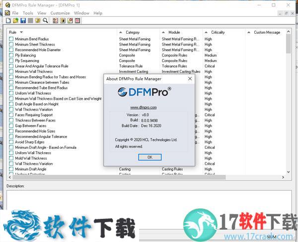Sort by Custom Message column header

[x=267, y=32]
